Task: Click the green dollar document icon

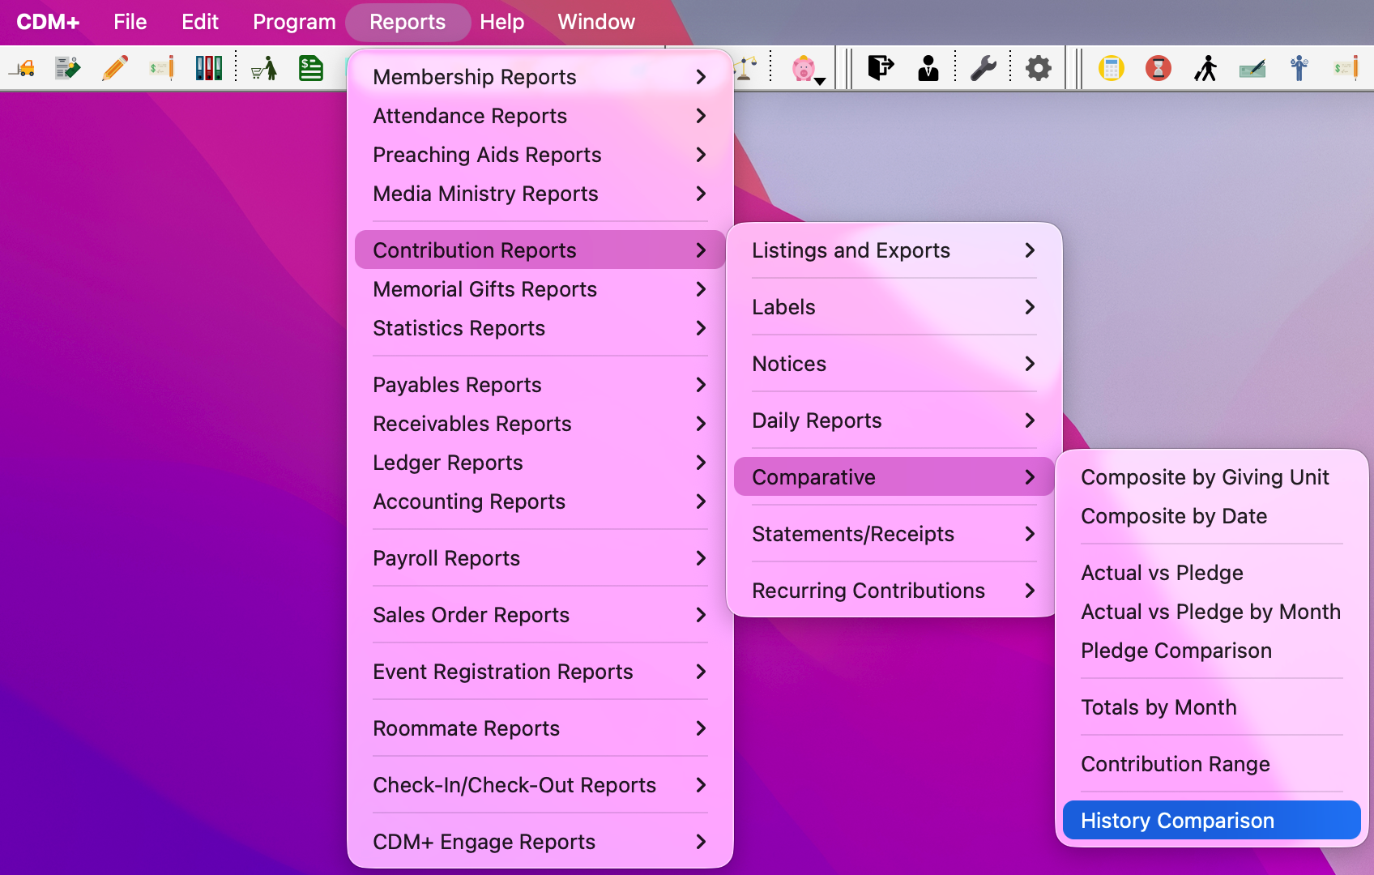Action: coord(311,68)
